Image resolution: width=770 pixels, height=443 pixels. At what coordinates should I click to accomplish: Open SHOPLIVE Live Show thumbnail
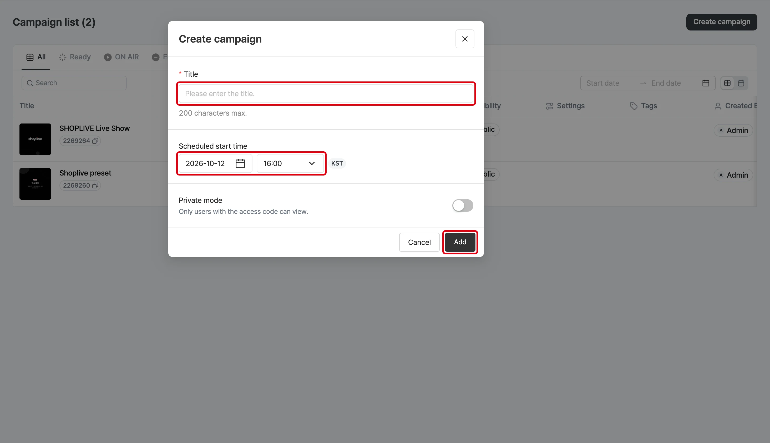pos(35,139)
